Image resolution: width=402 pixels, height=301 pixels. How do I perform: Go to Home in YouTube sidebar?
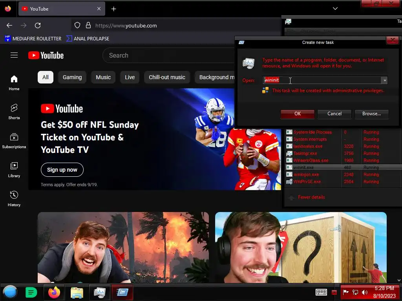[14, 83]
